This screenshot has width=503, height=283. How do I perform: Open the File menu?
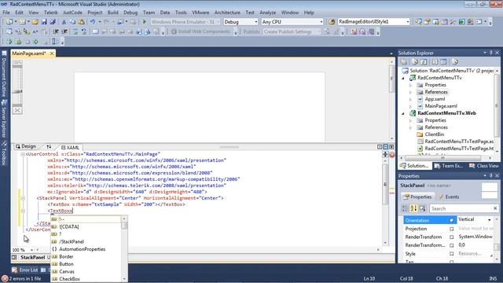pos(6,13)
